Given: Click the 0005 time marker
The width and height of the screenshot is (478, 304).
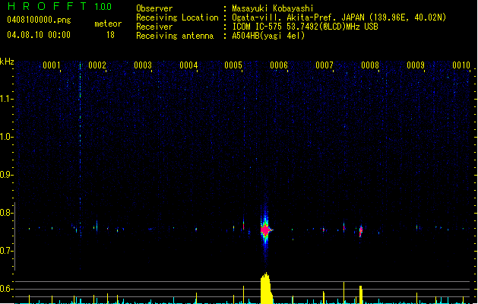Looking at the screenshot, I should (x=233, y=65).
